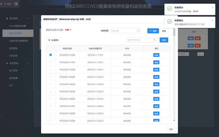Screen dimensions: 219x137
Task: Restore the RP20200311171000 restore point
Action: [156, 62]
